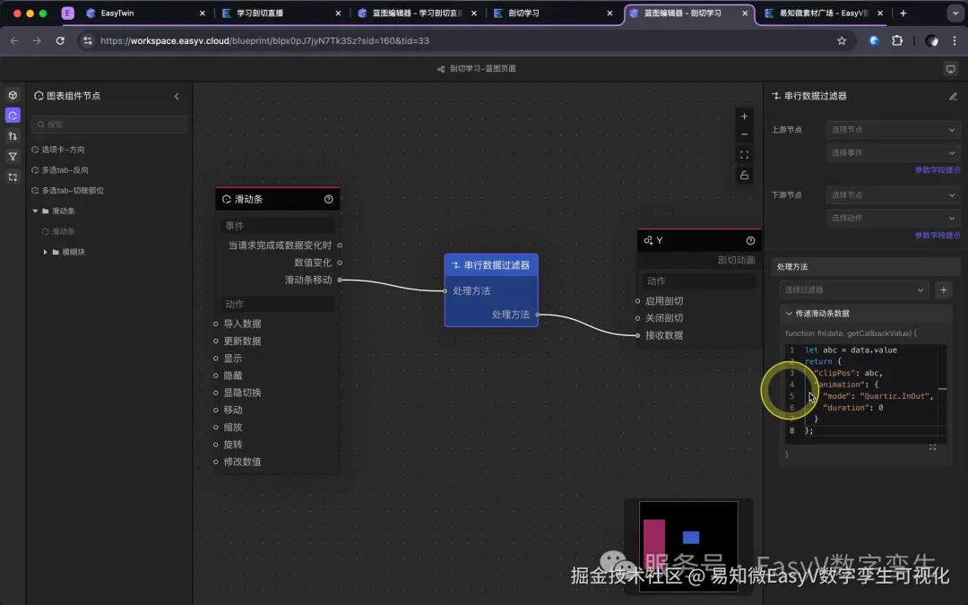Click code line with let abc = data.value
968x605 pixels.
coord(851,350)
